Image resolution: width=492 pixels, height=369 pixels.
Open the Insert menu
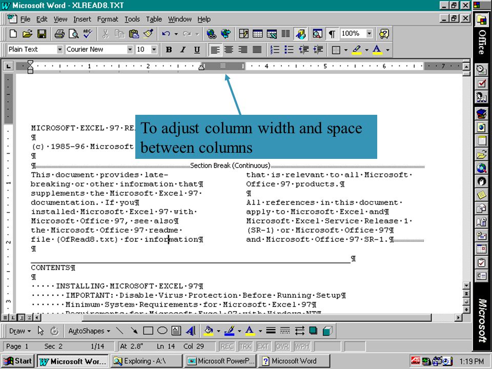(82, 19)
